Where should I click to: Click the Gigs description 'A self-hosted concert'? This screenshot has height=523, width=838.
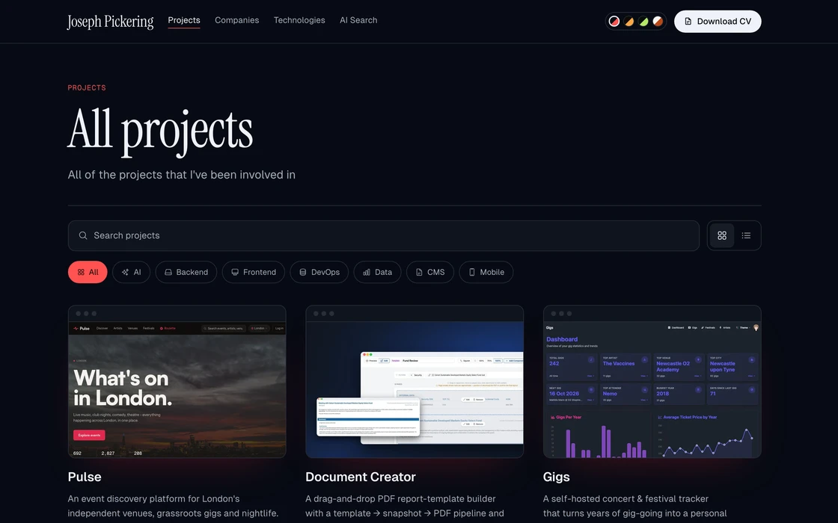point(635,506)
